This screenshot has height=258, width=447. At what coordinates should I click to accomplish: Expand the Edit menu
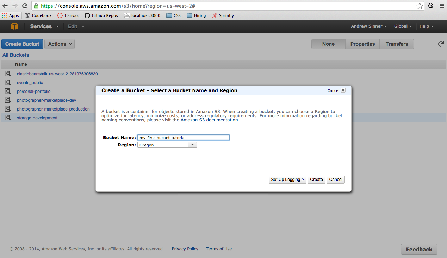tap(76, 26)
